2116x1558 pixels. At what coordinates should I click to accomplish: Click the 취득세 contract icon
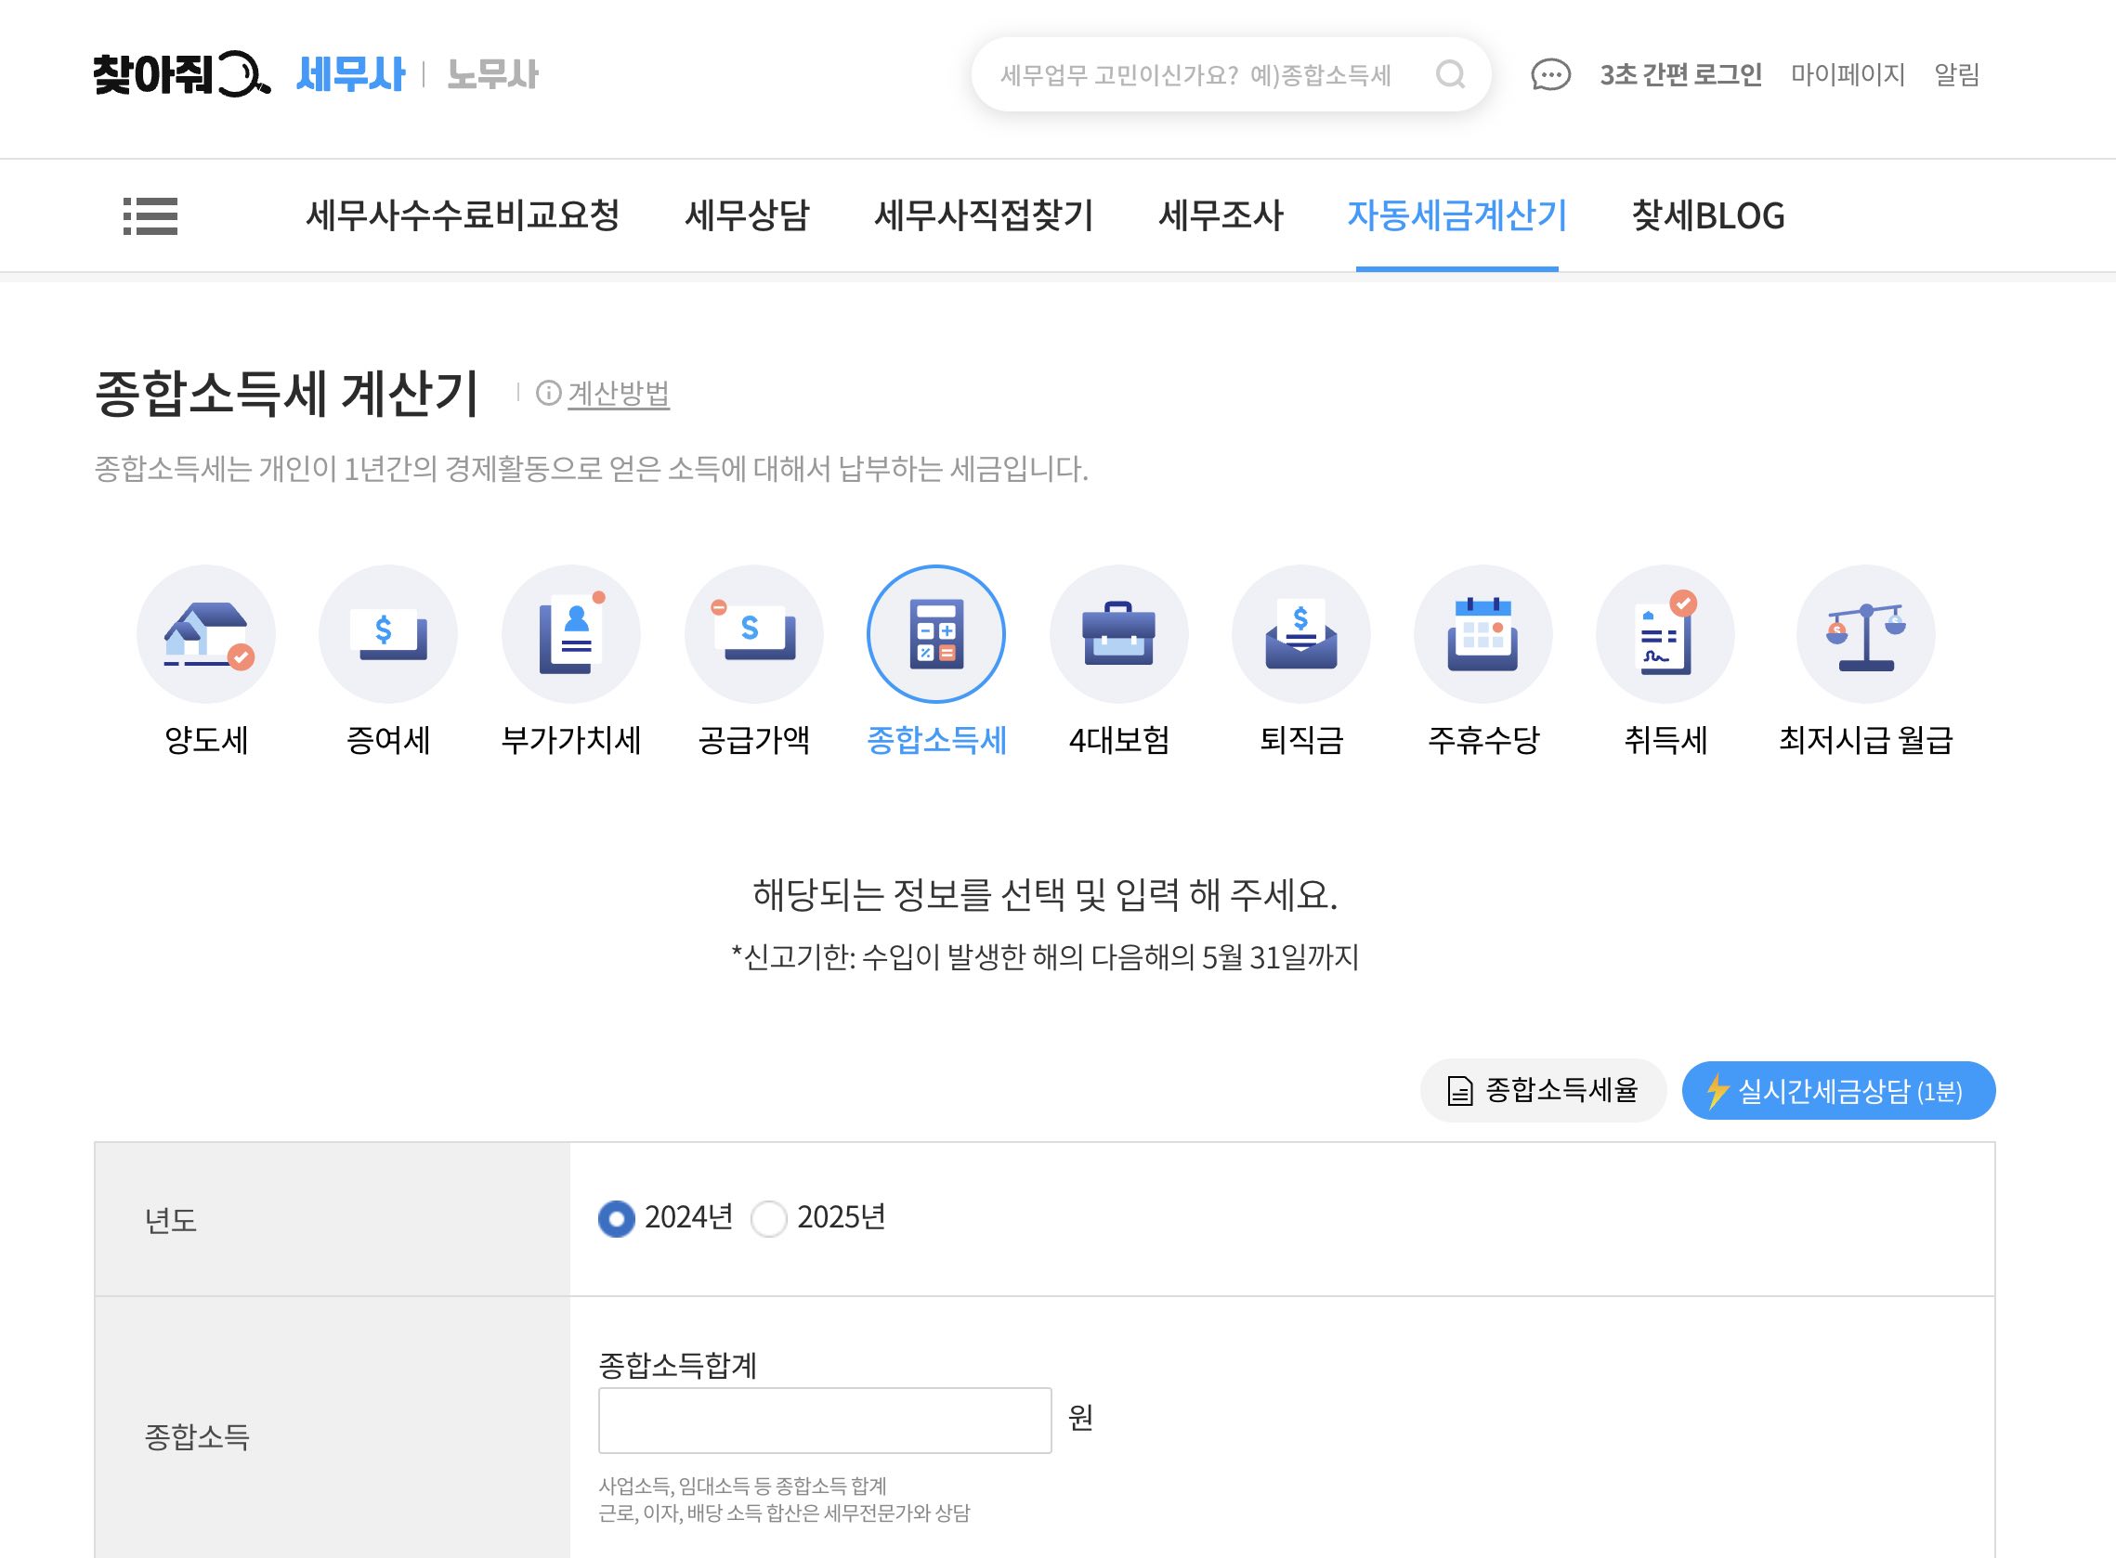(1665, 634)
